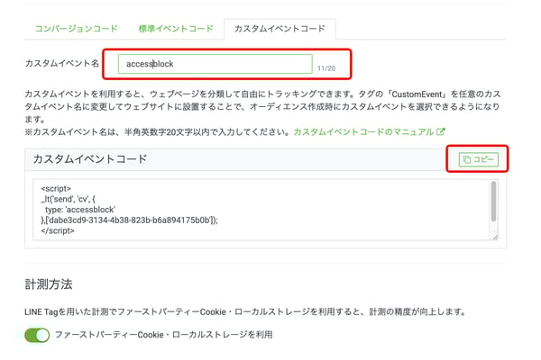Select the カスタムイベントコード tab
The height and width of the screenshot is (360, 541).
(x=280, y=28)
